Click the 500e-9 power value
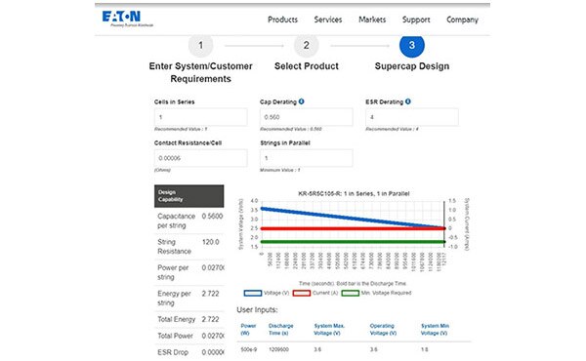 click(x=248, y=350)
